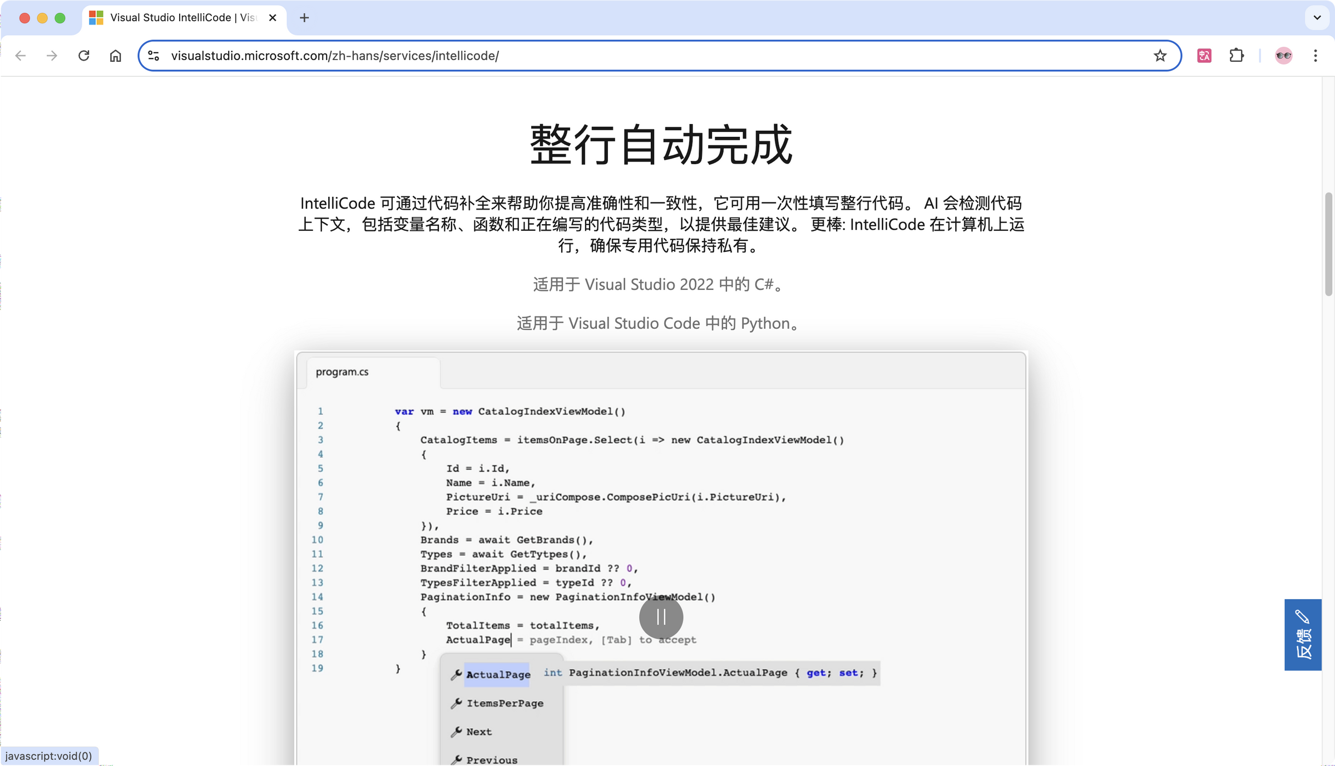The image size is (1335, 766).
Task: Click the 反馈 feedback button on the right
Action: pyautogui.click(x=1303, y=635)
